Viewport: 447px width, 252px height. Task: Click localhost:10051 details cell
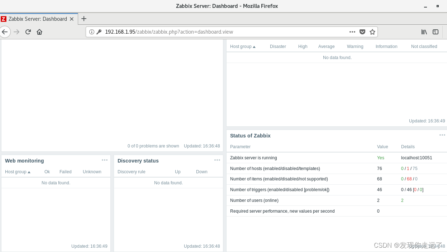coord(417,158)
